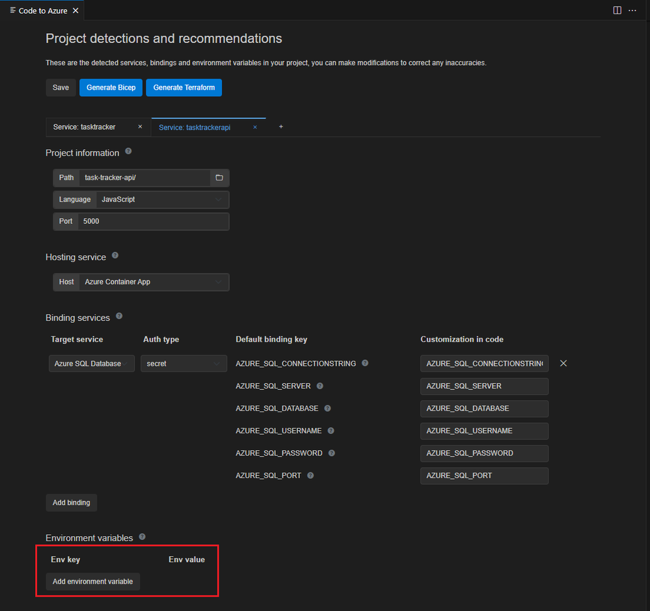Click the Target service column header
650x611 pixels.
(x=77, y=339)
